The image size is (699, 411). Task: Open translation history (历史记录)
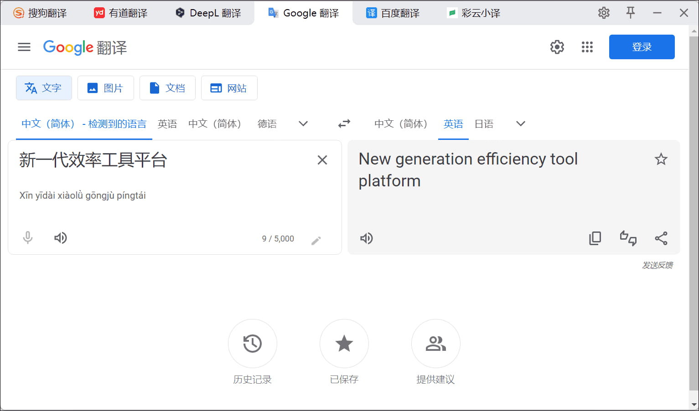[253, 344]
